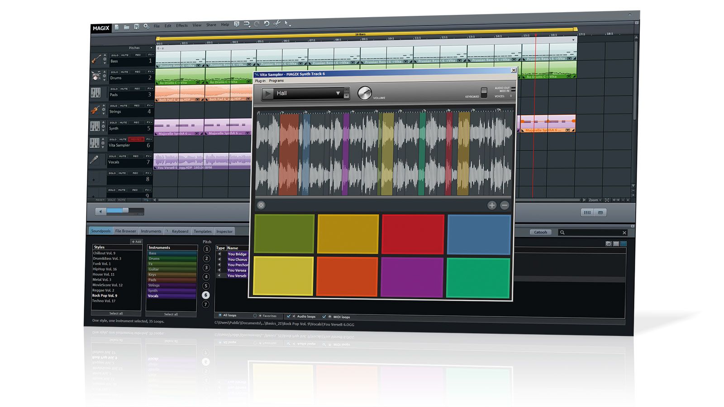Click the Strings violin track icon
The image size is (724, 407).
[95, 110]
